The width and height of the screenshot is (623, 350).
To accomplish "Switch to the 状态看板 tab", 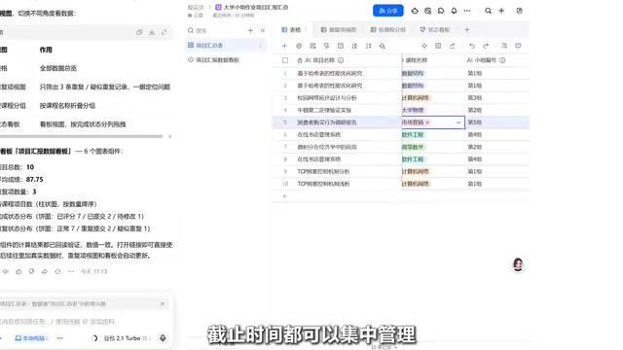I will (x=435, y=30).
